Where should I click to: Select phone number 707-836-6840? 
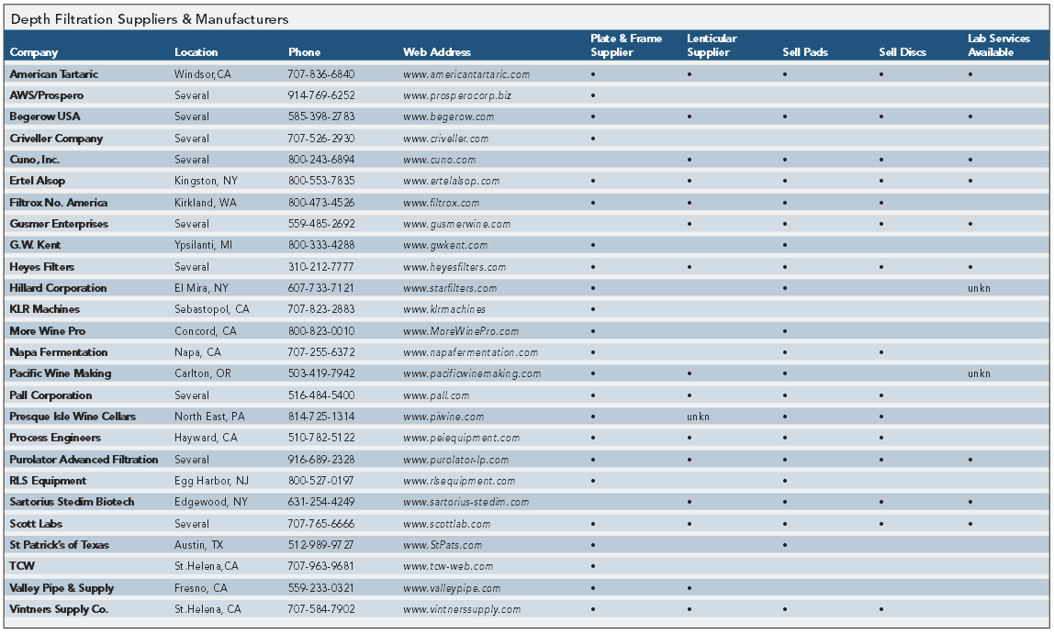pos(321,74)
